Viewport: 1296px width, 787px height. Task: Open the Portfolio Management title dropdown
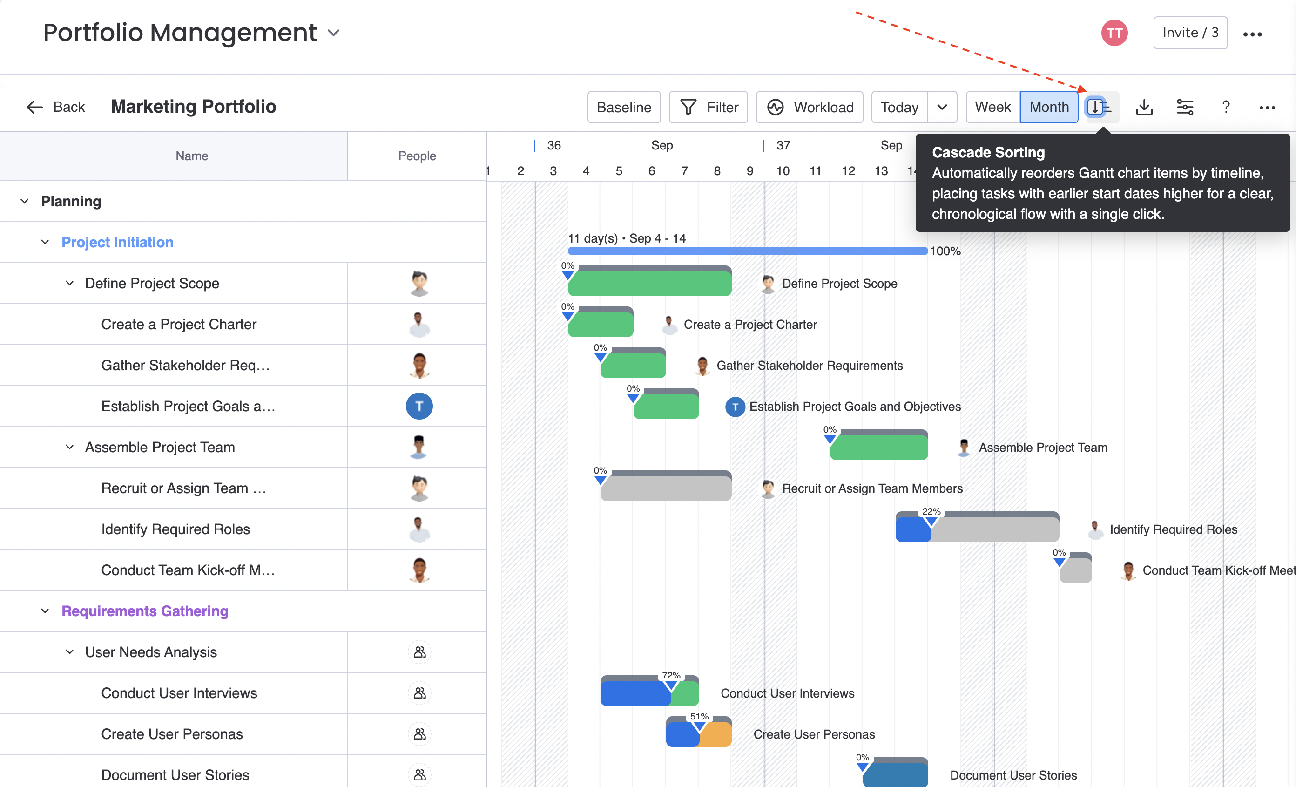pos(333,33)
